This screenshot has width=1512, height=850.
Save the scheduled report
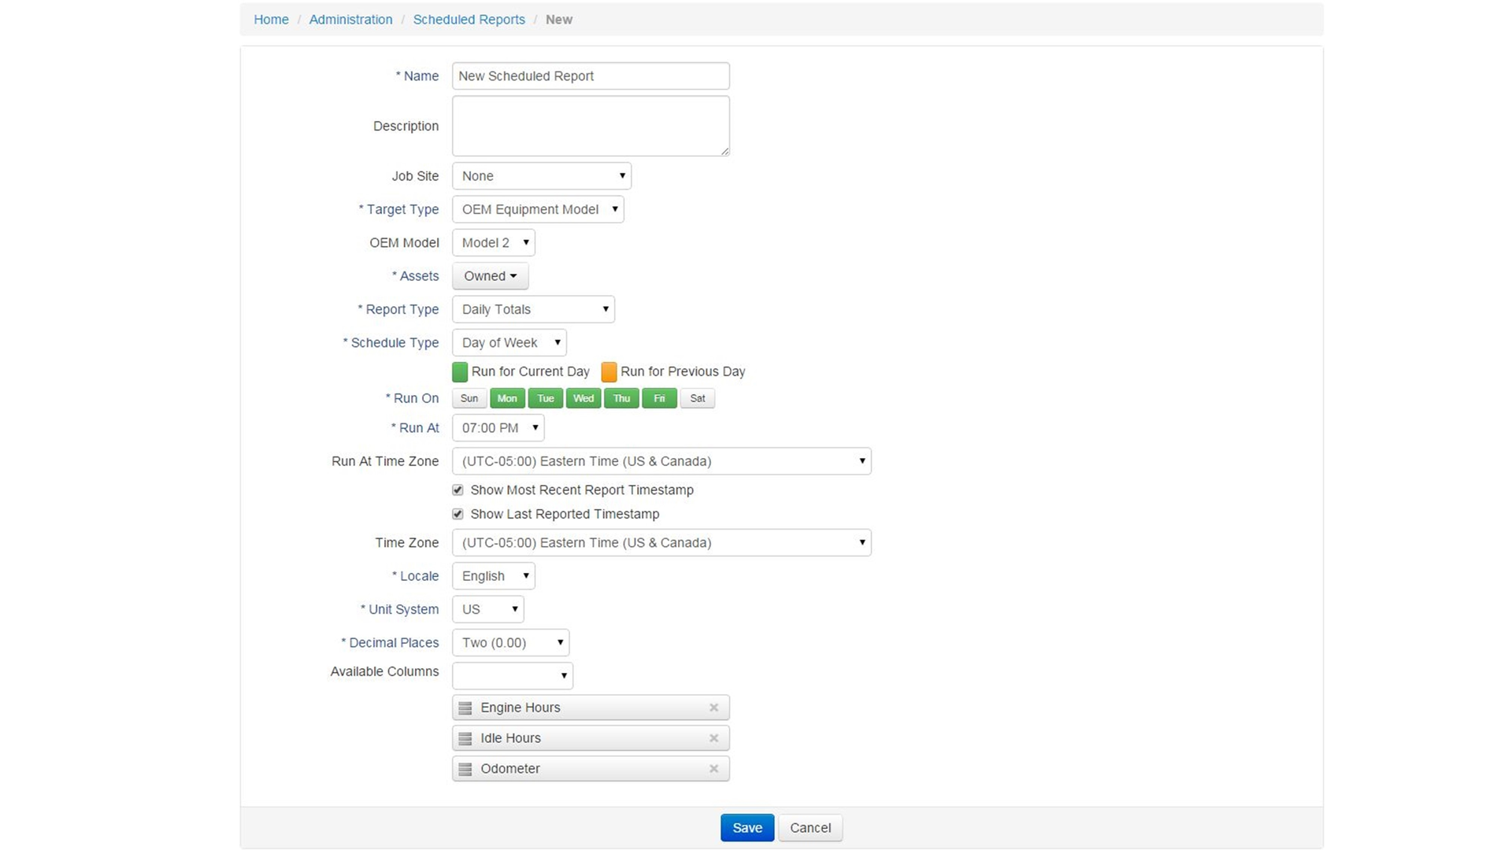click(x=747, y=828)
